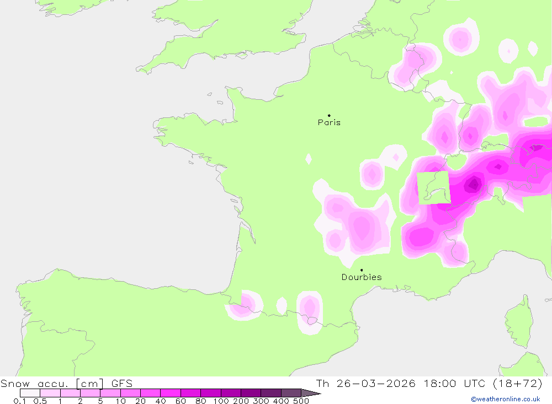552x404 pixels.
Task: Click the legend value '5'
Action: (100, 401)
